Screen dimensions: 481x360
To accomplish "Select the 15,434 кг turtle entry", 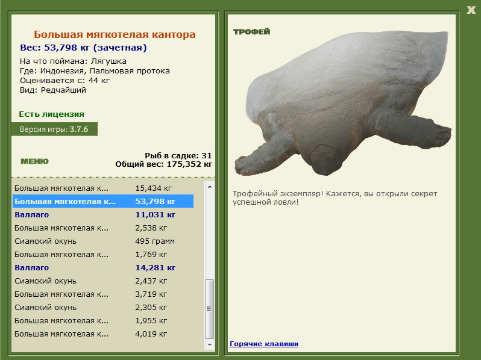I will coord(103,188).
